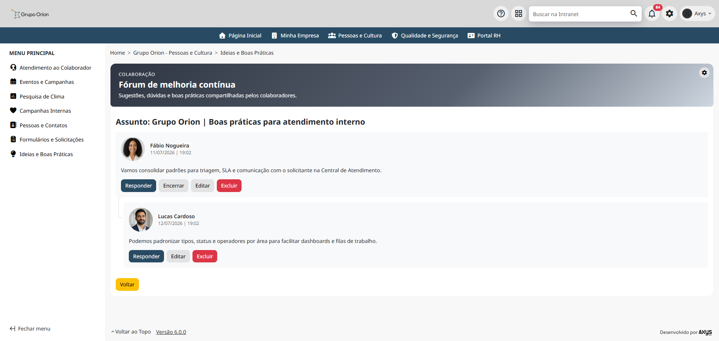719x341 pixels.
Task: Click the Fábio Nogueira author name
Action: [170, 146]
